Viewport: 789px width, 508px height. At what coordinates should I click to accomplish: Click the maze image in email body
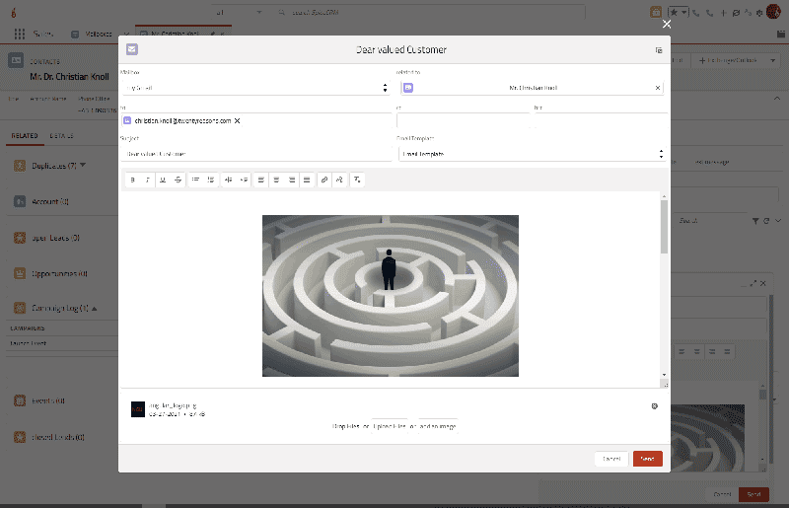click(391, 296)
